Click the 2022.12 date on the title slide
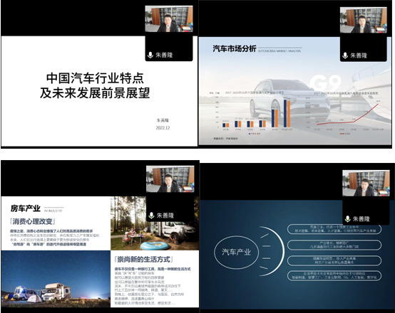 [163, 128]
